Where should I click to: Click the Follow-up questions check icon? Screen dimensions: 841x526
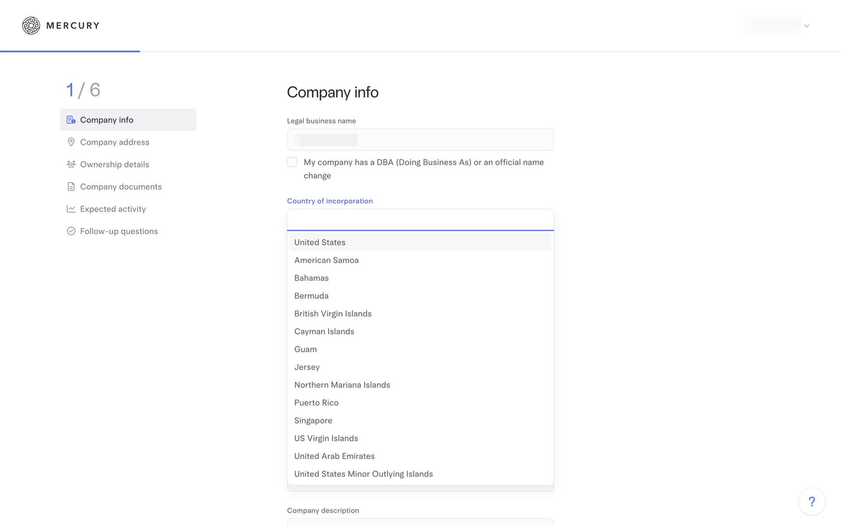pos(71,231)
